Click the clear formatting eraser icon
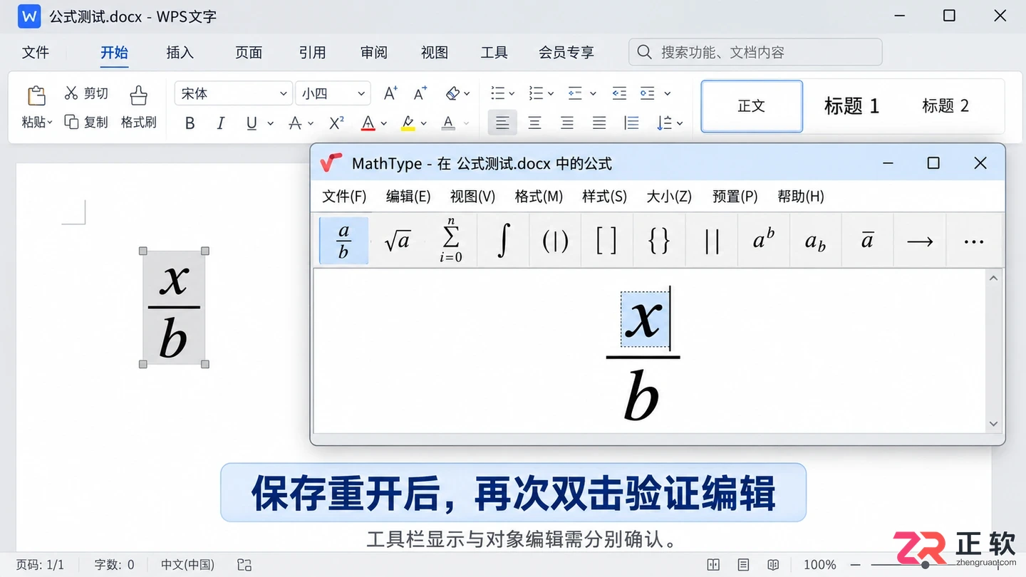This screenshot has height=577, width=1026. coord(452,93)
